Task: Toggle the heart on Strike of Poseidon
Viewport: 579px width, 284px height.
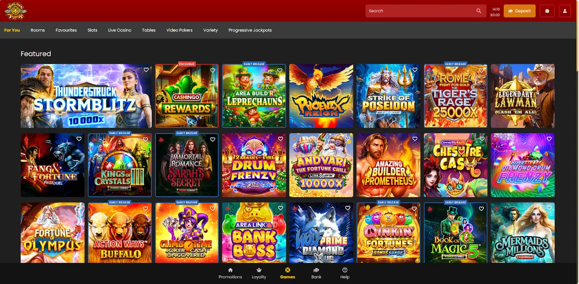Action: (414, 69)
